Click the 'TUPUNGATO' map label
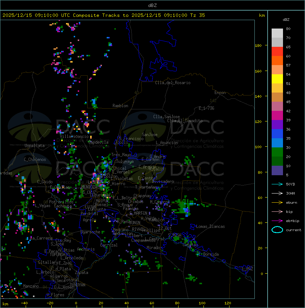305x308 pixels. tap(59, 255)
